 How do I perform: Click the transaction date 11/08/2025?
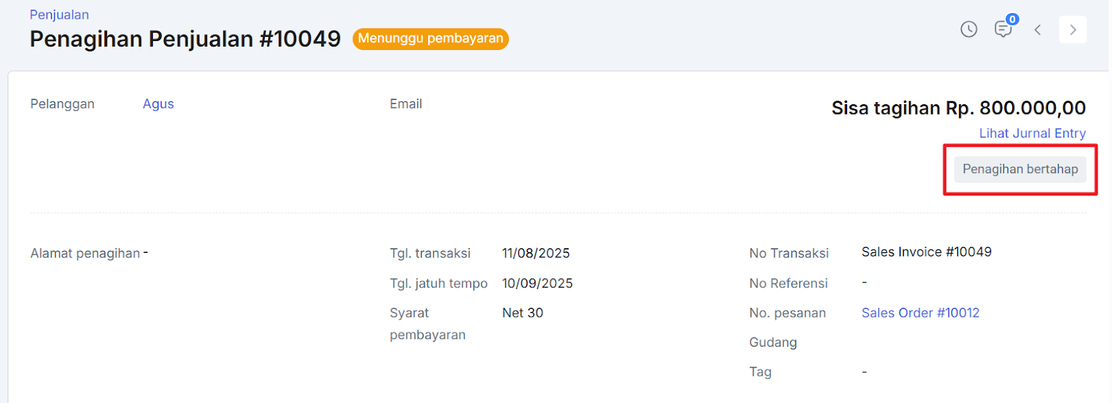click(536, 254)
